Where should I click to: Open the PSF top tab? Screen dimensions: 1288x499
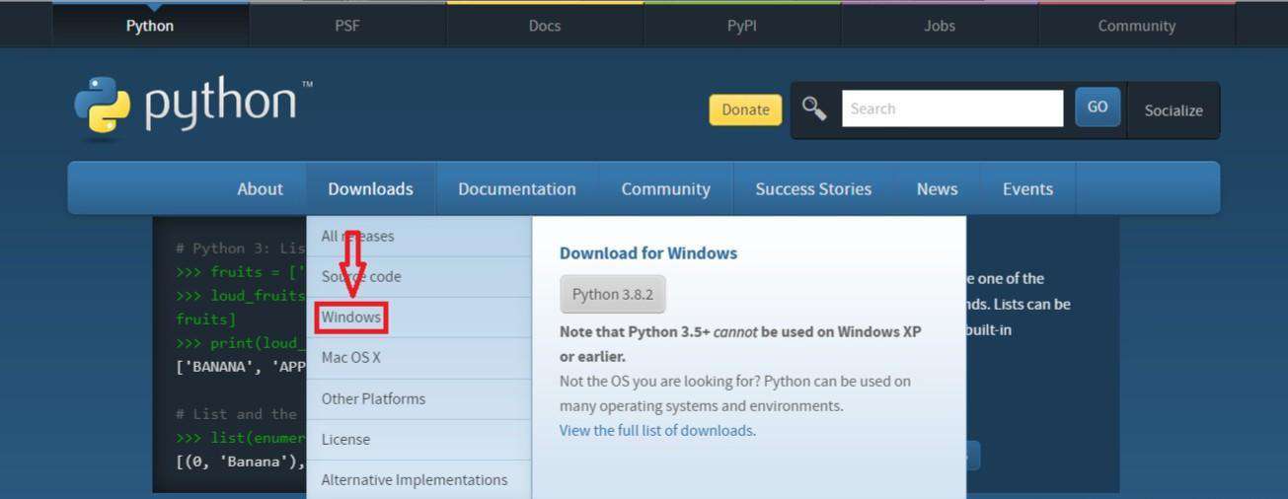pyautogui.click(x=347, y=26)
